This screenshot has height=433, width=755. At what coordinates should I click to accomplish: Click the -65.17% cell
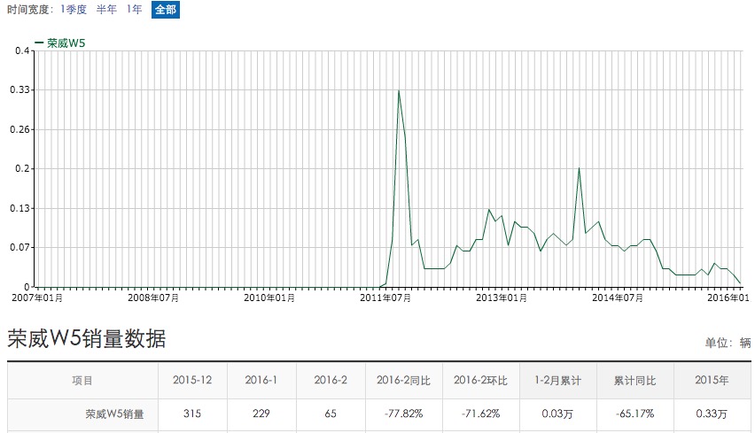634,414
